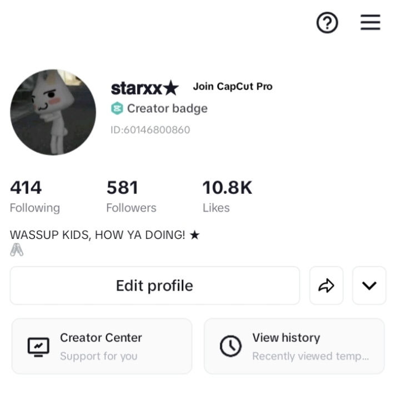View the 581 Followers list
This screenshot has height=400, width=400.
tap(131, 196)
